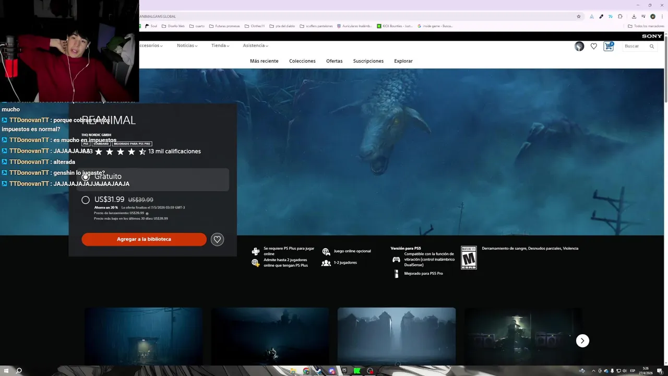Go to the Ofertas tab
The width and height of the screenshot is (668, 376).
tap(335, 61)
